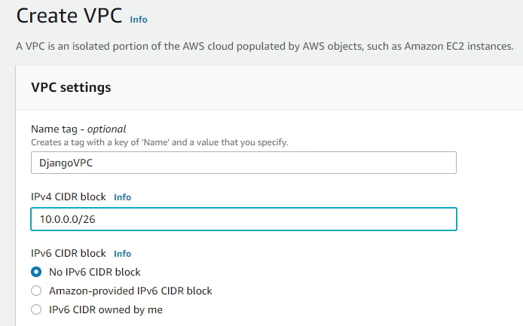
Task: Click the Name tag helper text about key 'Name'
Action: coord(159,142)
